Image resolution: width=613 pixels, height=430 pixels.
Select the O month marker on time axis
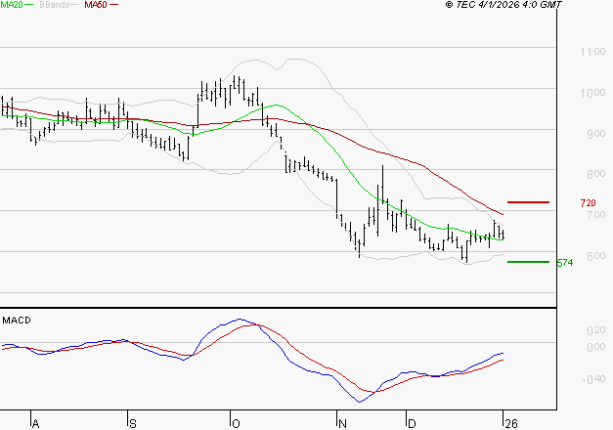235,423
